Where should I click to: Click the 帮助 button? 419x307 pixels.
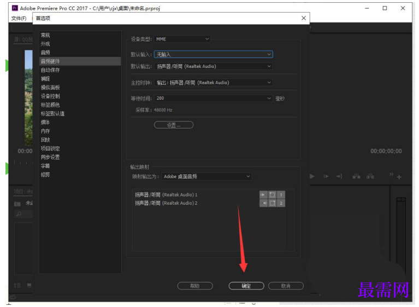coord(195,286)
